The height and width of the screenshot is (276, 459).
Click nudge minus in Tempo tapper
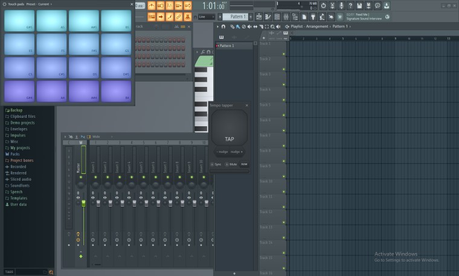pos(222,152)
